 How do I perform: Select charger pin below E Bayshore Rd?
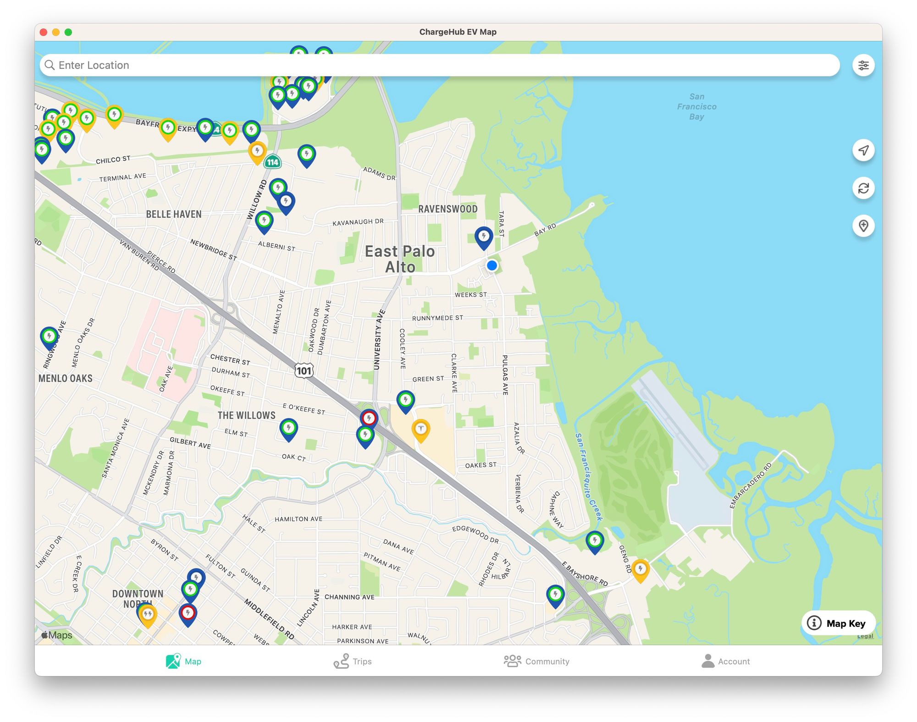coord(555,596)
